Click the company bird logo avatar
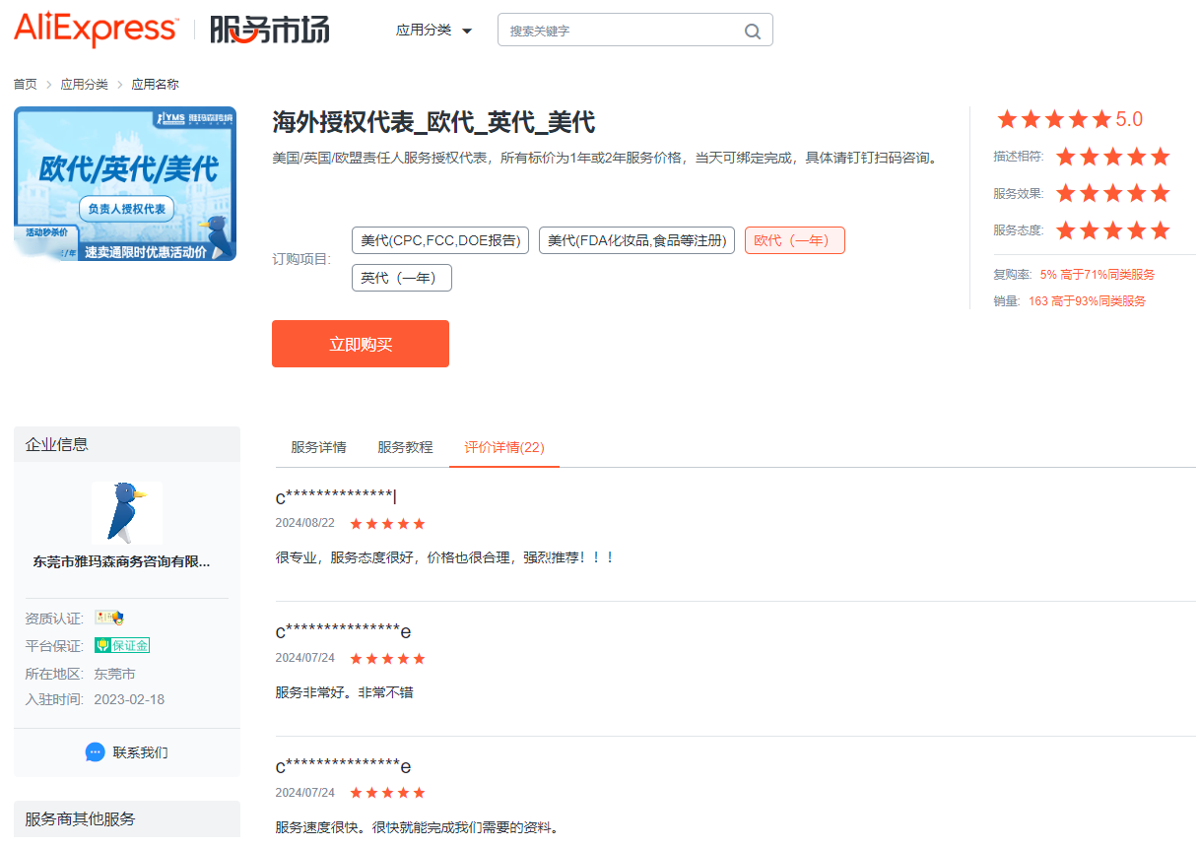The image size is (1198, 848). point(127,513)
